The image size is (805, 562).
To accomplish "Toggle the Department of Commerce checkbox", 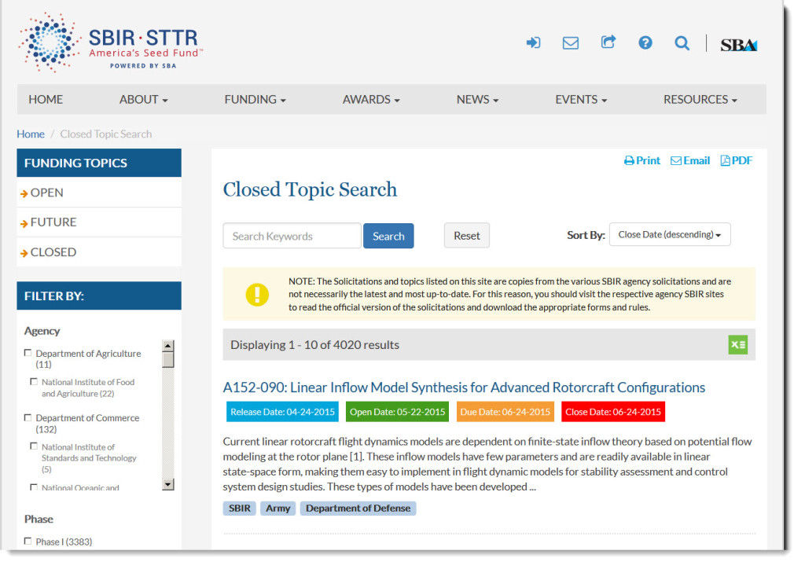I will 28,417.
